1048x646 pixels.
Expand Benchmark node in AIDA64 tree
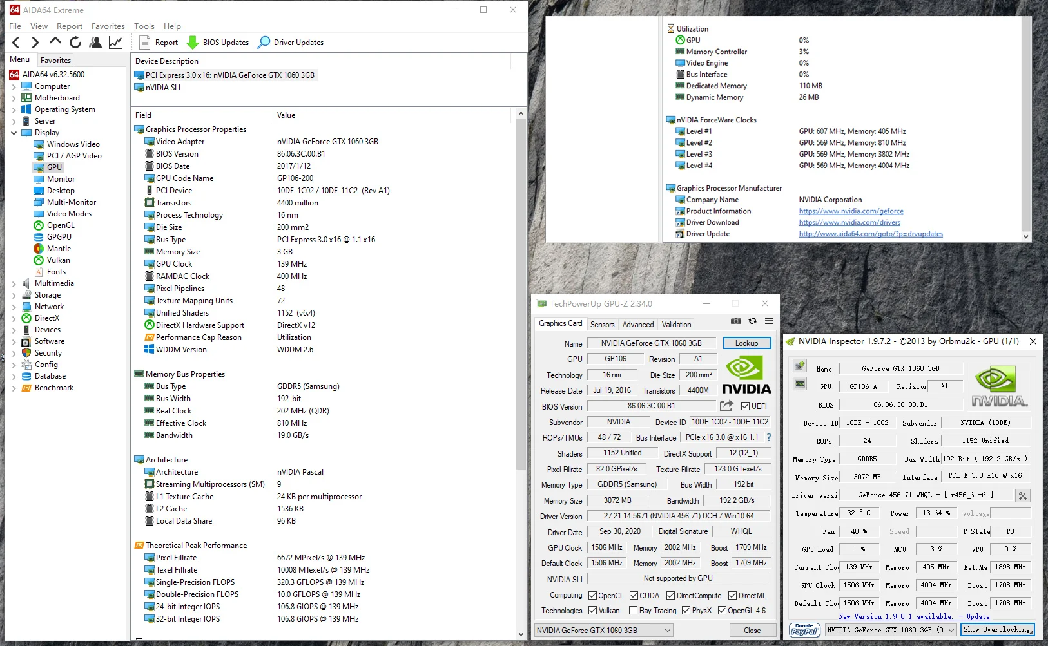pyautogui.click(x=14, y=388)
